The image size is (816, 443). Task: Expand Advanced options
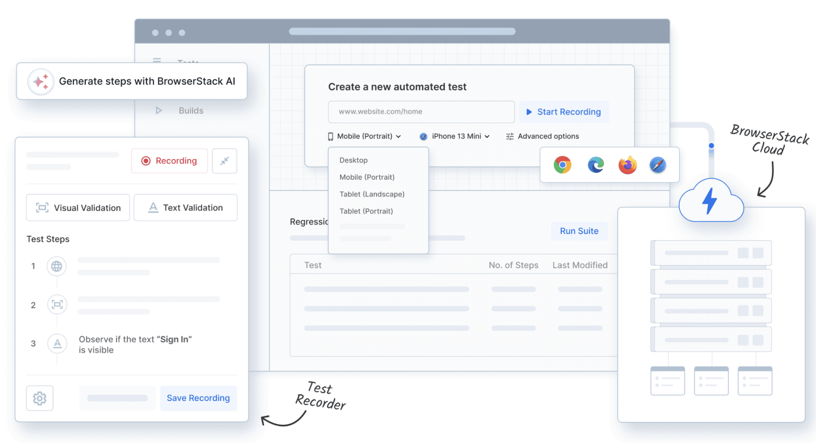pos(543,136)
